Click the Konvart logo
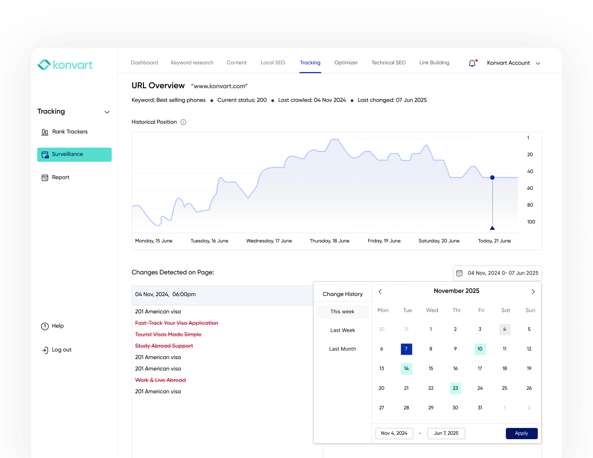Screen dimensions: 593x458 (65, 64)
